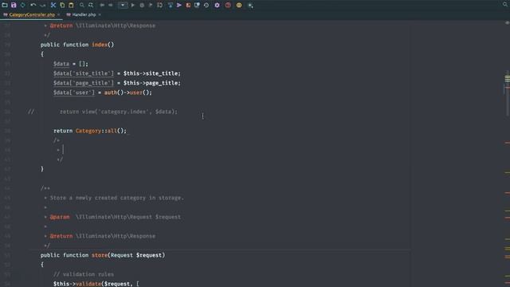Click the purple commit arrow icon
The image size is (510, 287).
(179, 6)
